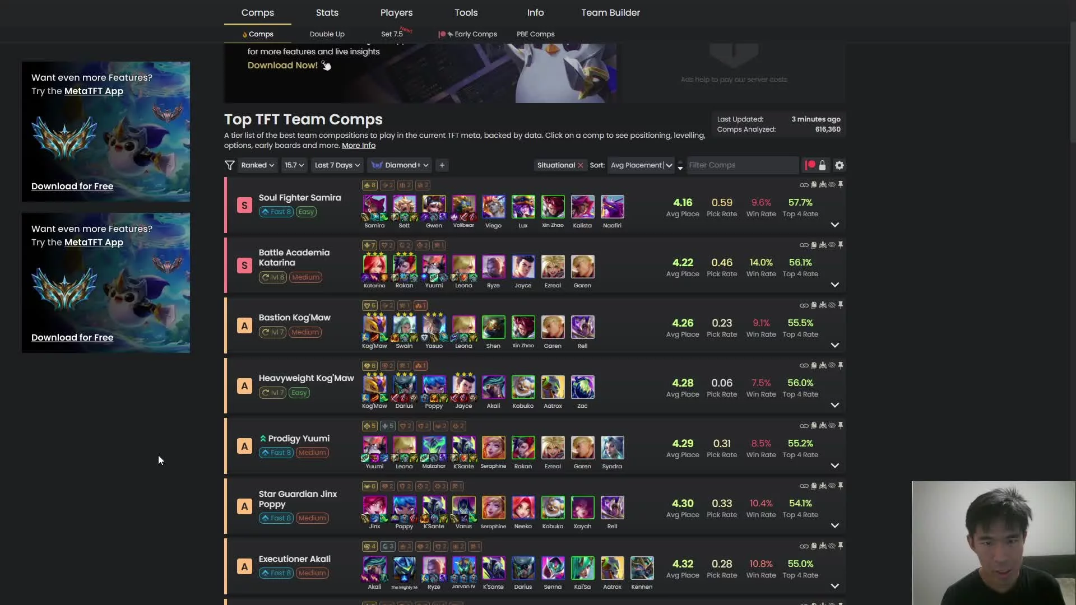Viewport: 1076px width, 605px height.
Task: Open the Ranked queue dropdown
Action: (x=257, y=165)
